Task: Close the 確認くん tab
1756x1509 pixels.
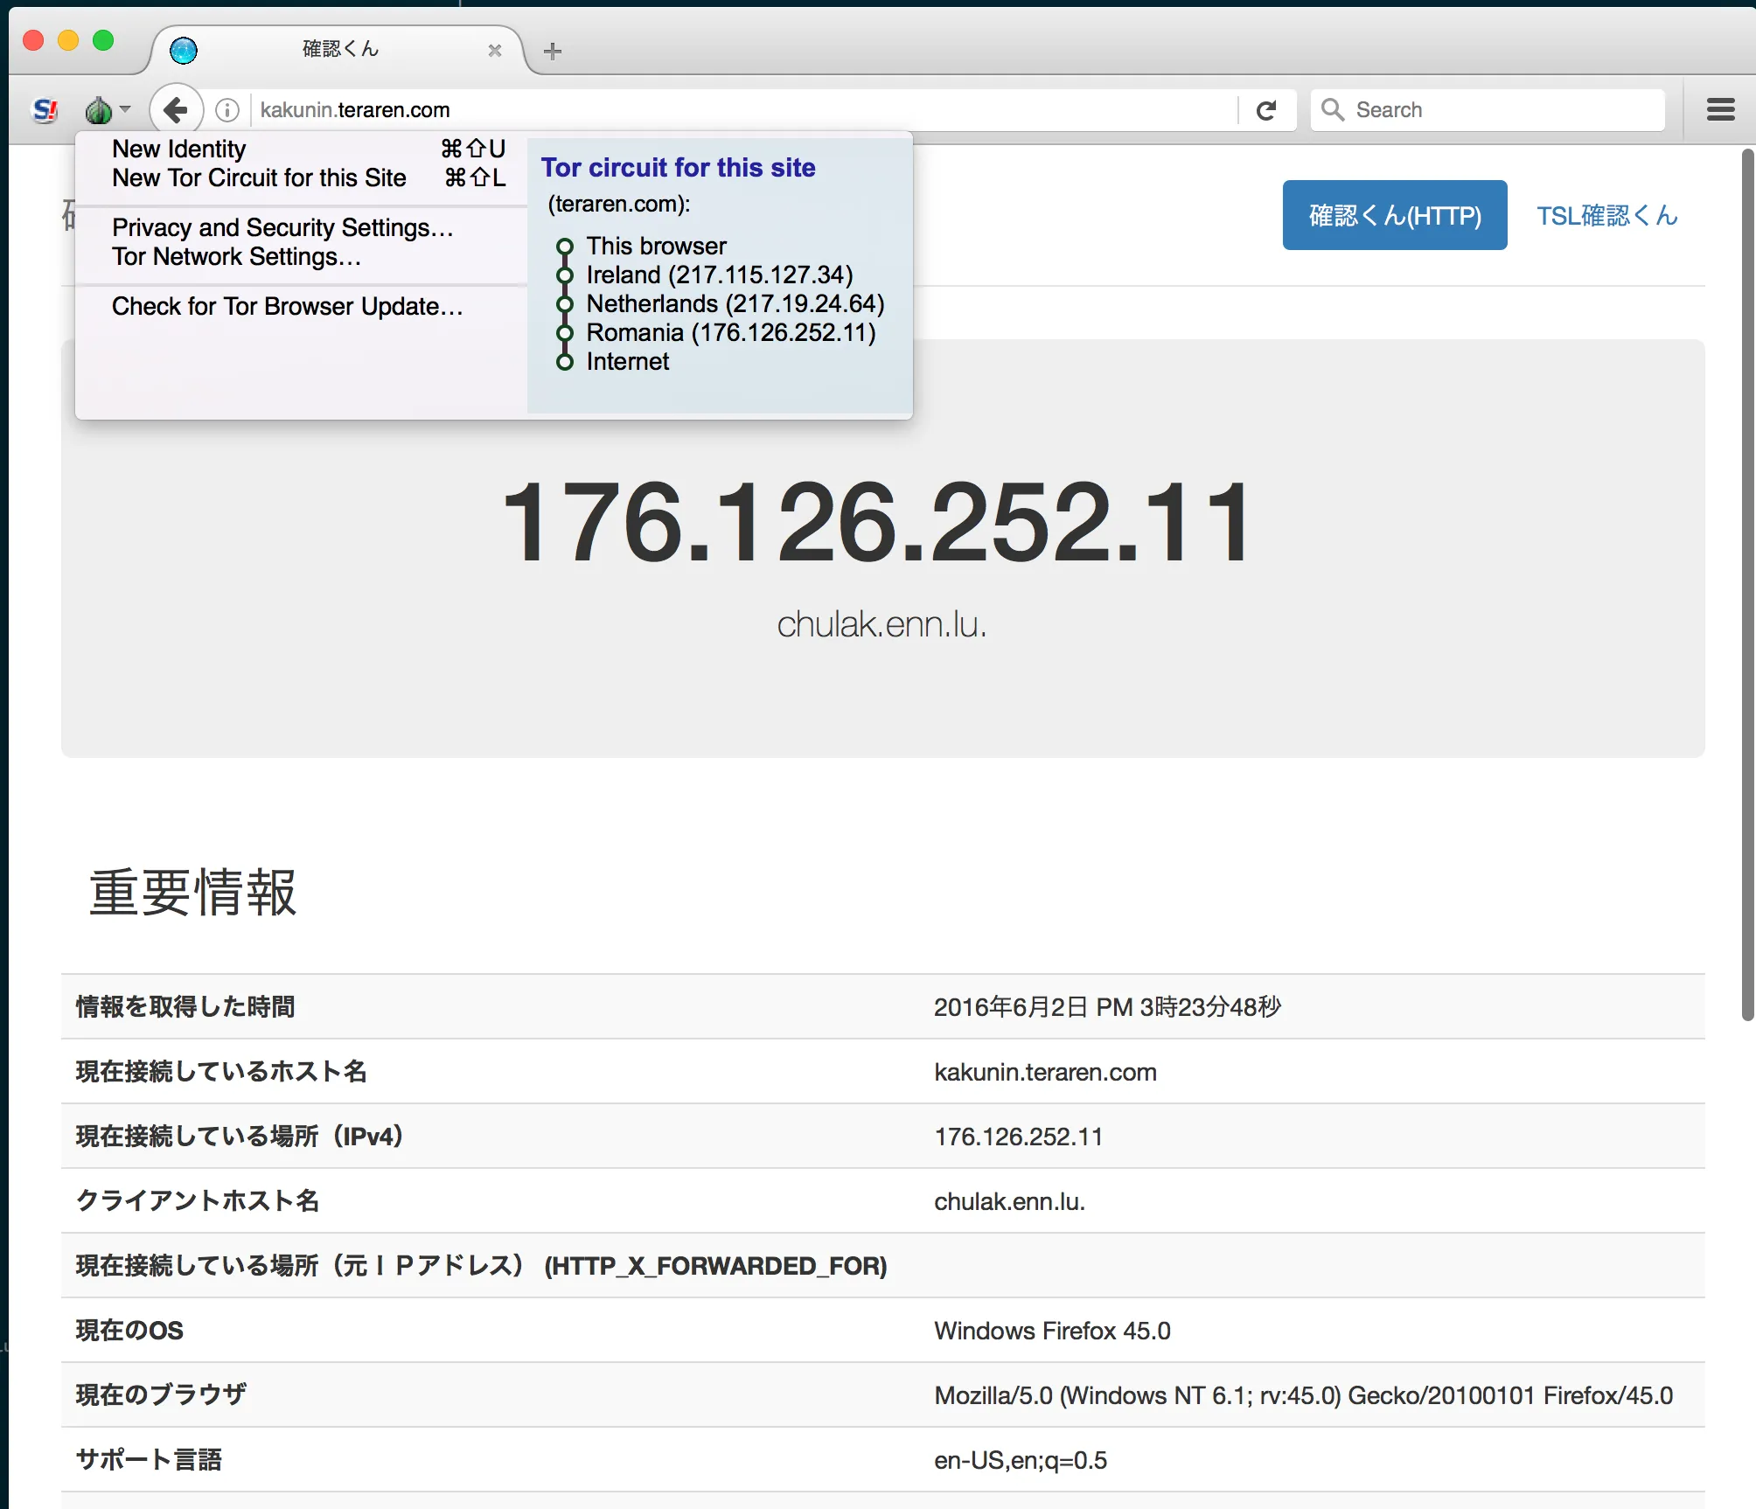Action: point(494,50)
